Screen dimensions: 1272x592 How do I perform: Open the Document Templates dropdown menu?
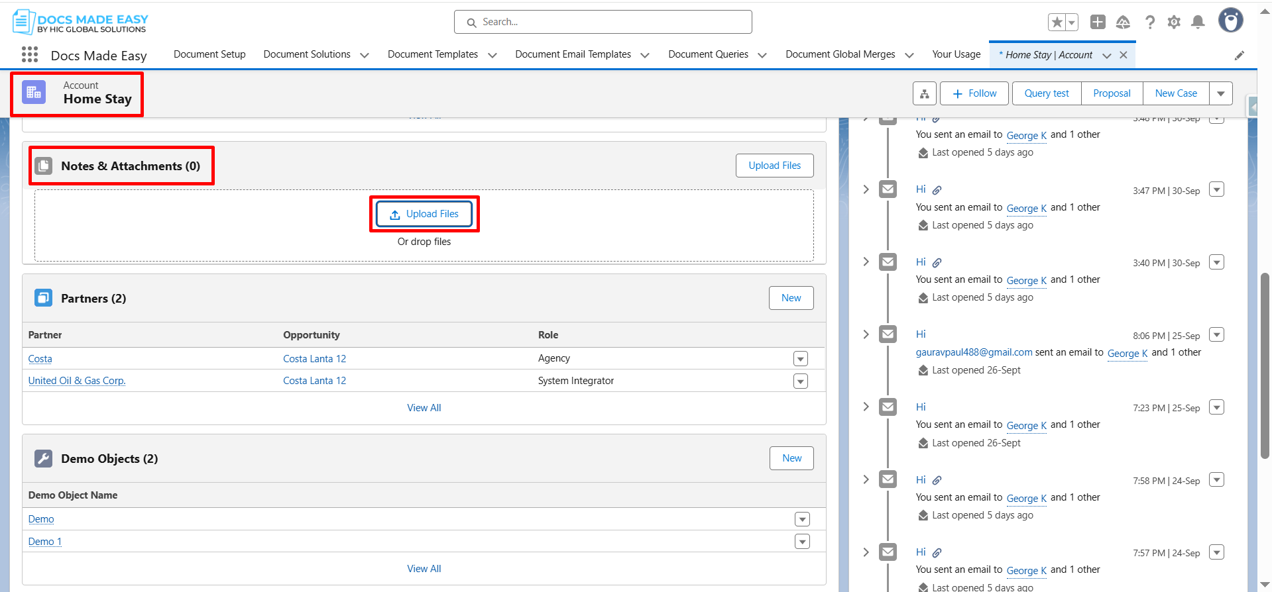pyautogui.click(x=492, y=55)
